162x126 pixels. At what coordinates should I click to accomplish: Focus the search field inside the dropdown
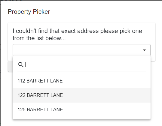click(x=85, y=65)
